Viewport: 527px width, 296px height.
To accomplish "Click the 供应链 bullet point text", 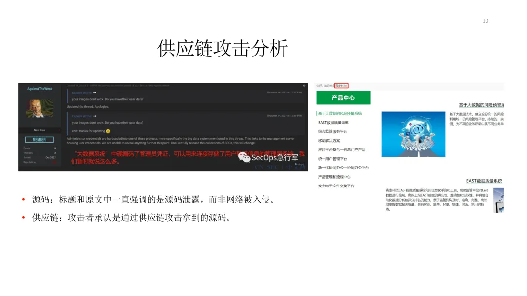I will pyautogui.click(x=132, y=218).
